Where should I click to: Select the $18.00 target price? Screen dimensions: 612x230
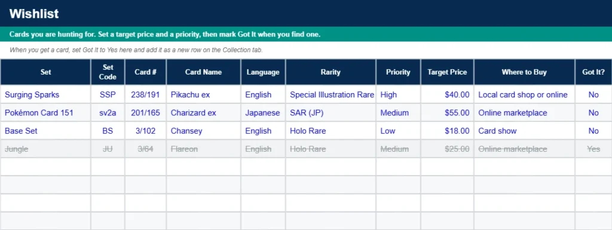pyautogui.click(x=447, y=131)
